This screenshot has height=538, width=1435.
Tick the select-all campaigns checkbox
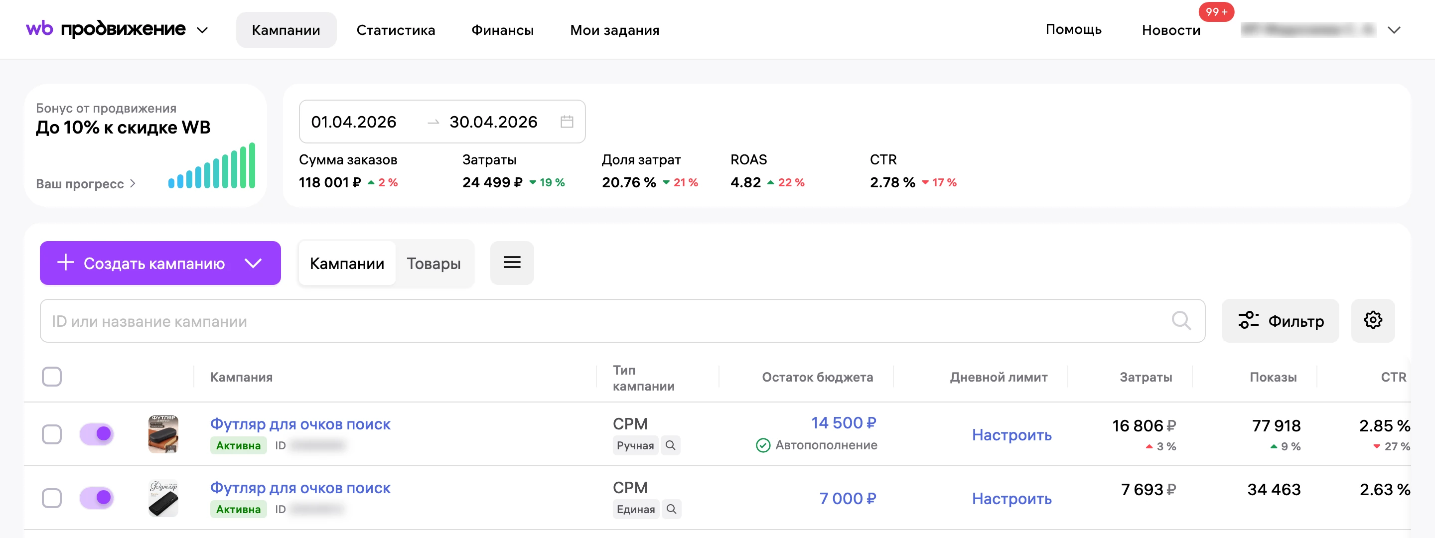pyautogui.click(x=52, y=377)
